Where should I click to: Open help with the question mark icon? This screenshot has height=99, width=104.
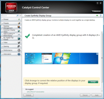(101, 16)
